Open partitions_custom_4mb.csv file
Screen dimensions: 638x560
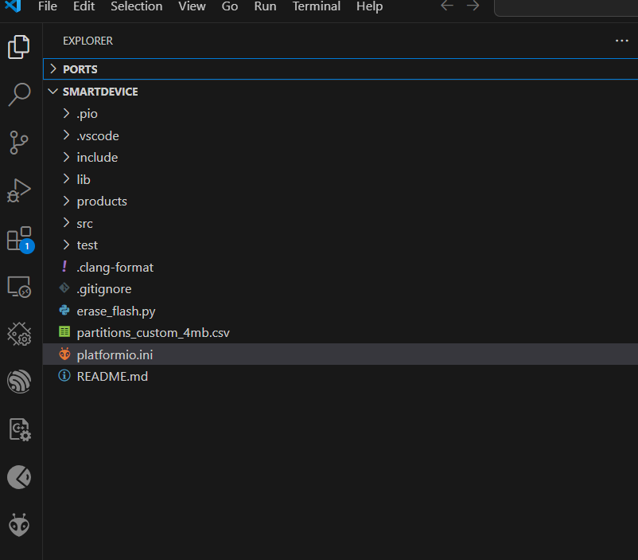click(340, 333)
